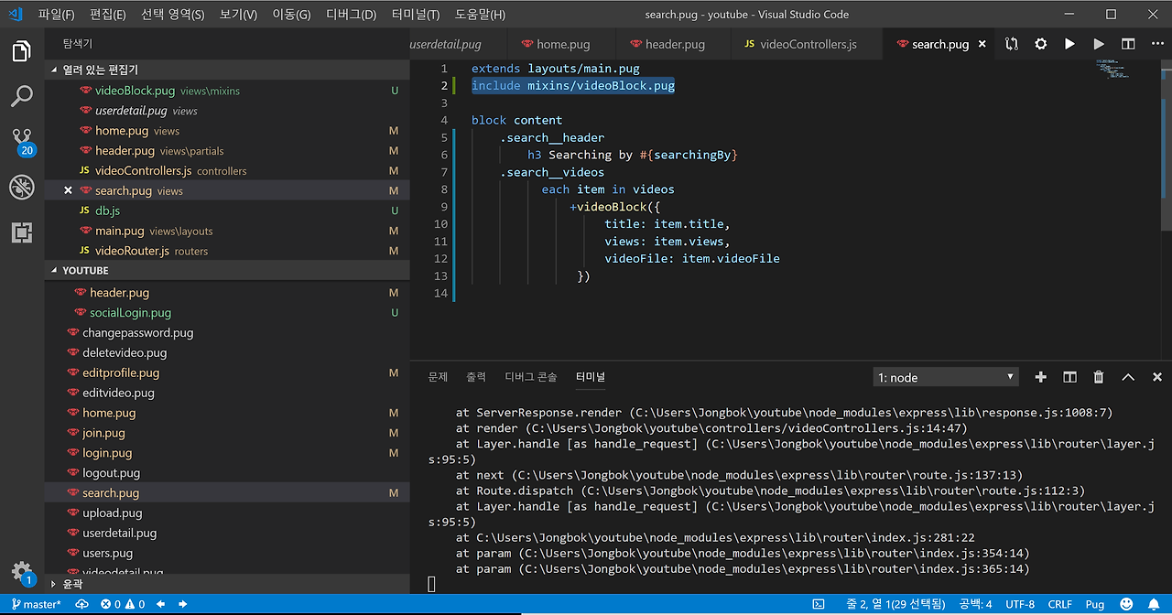Click the Manage gear icon at bottom left
This screenshot has height=615, width=1172.
[22, 571]
